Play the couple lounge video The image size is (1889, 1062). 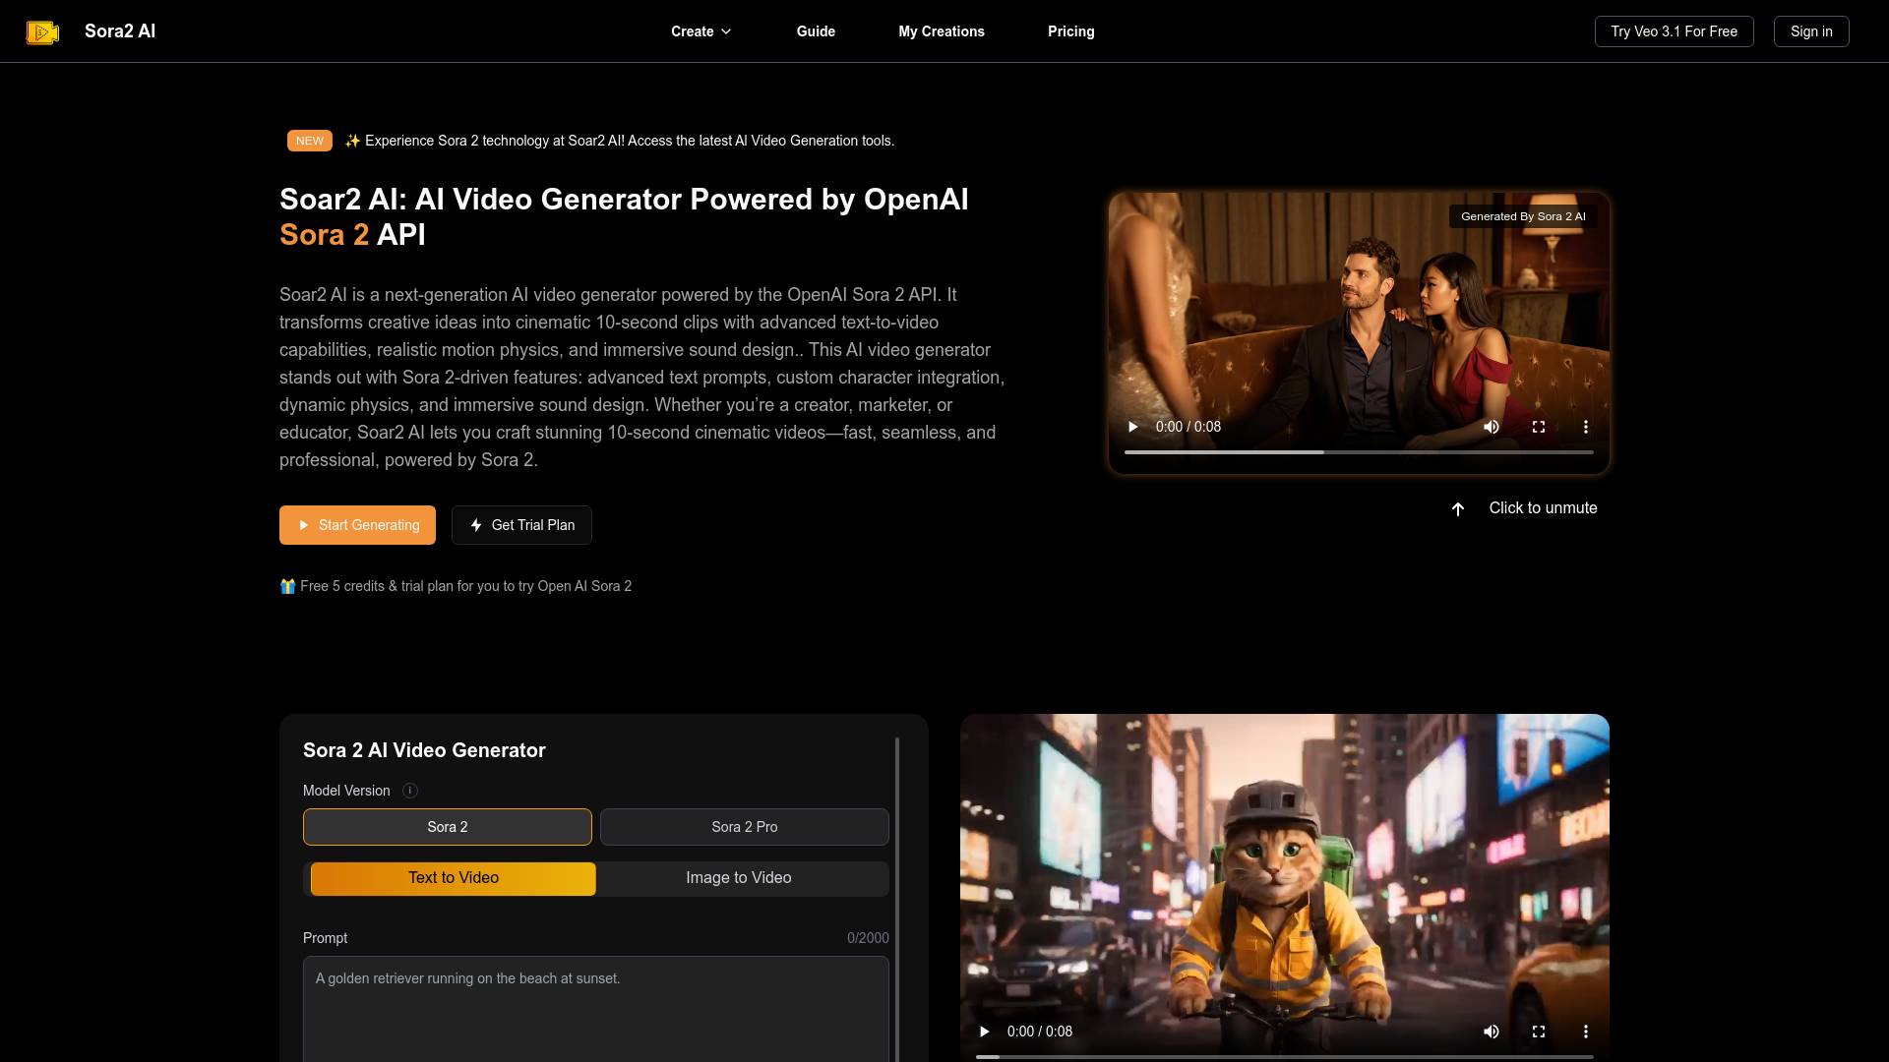(x=1132, y=427)
